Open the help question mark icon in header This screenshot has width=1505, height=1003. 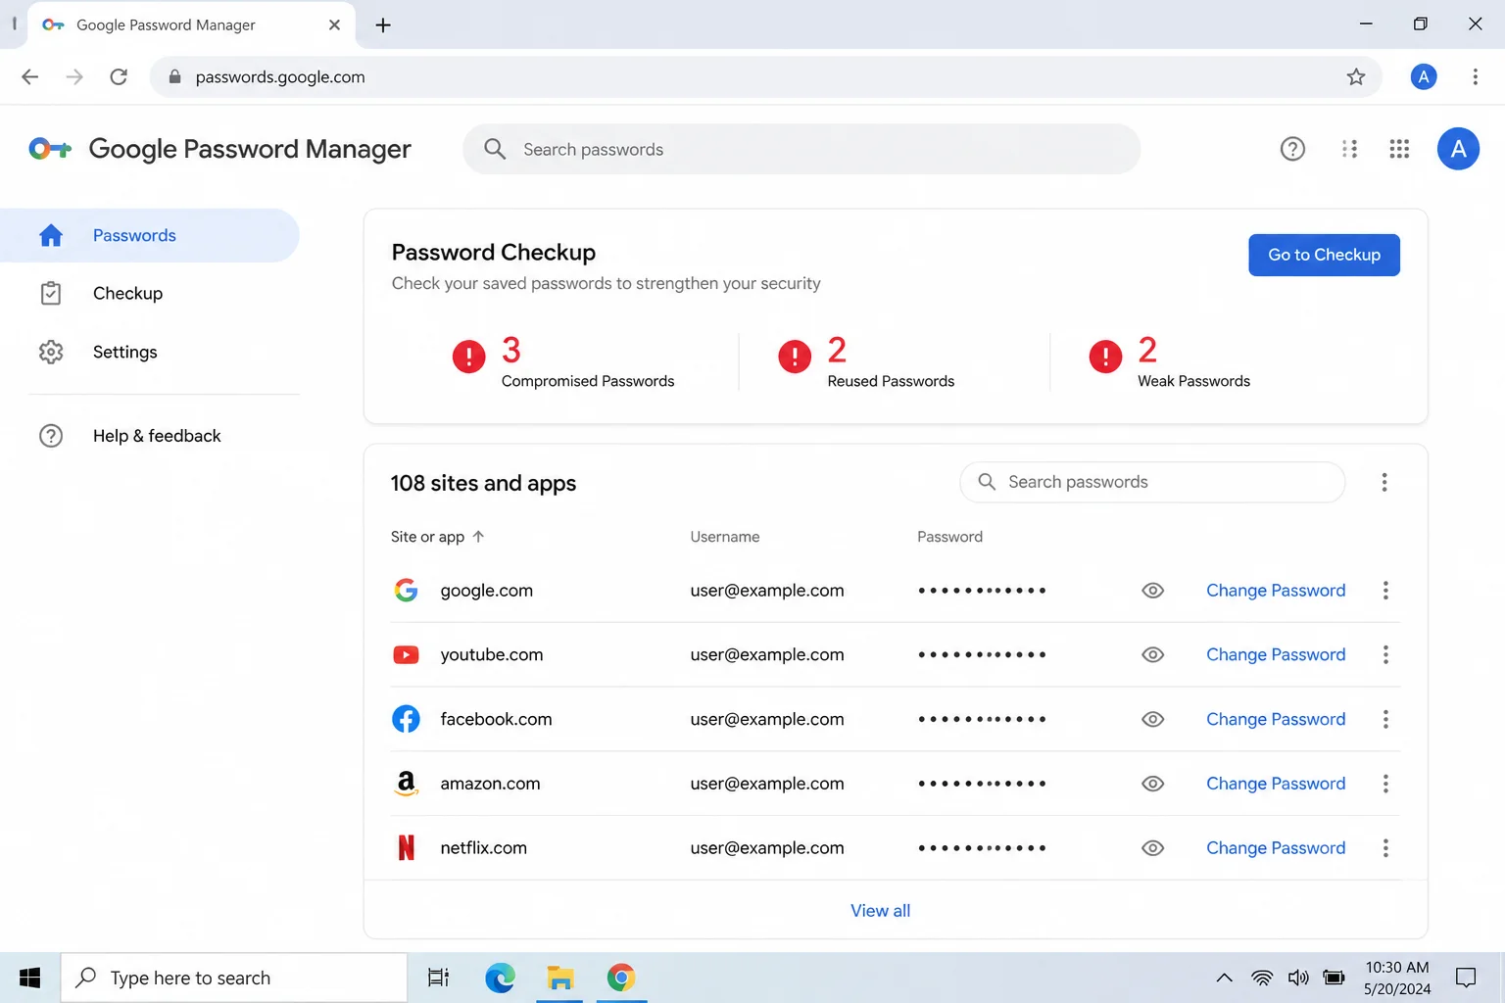1292,149
